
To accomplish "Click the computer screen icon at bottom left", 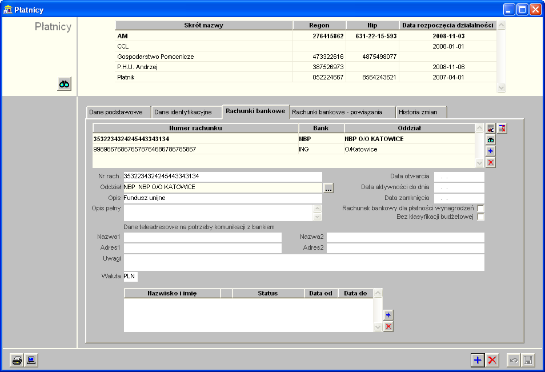I will 31,360.
